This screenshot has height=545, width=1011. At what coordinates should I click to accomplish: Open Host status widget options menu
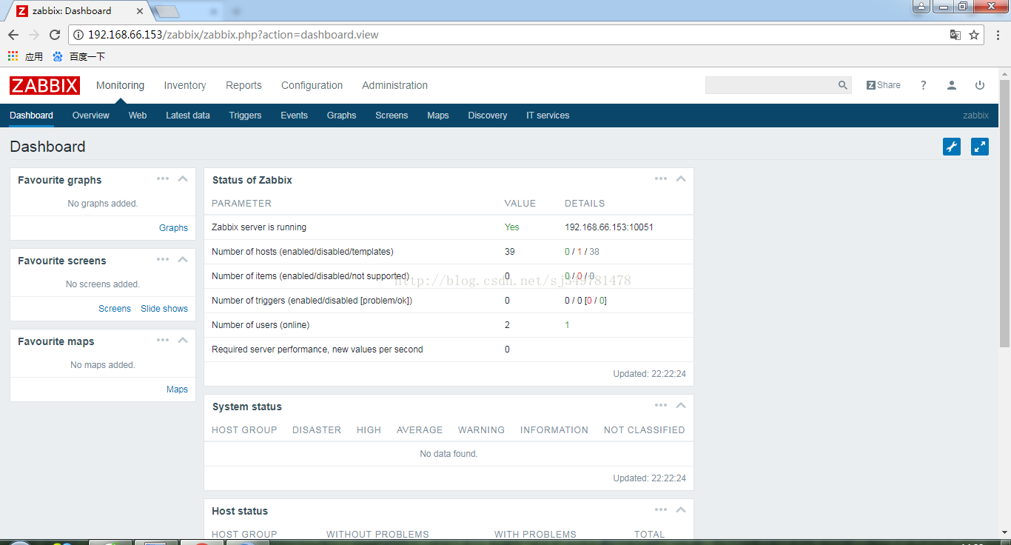(x=661, y=509)
